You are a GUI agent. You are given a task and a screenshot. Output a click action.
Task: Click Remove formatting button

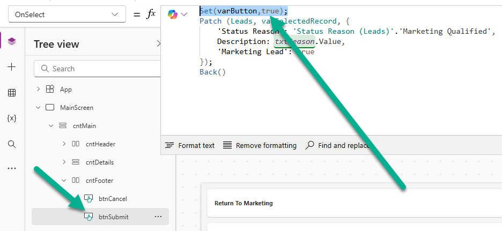tap(260, 145)
